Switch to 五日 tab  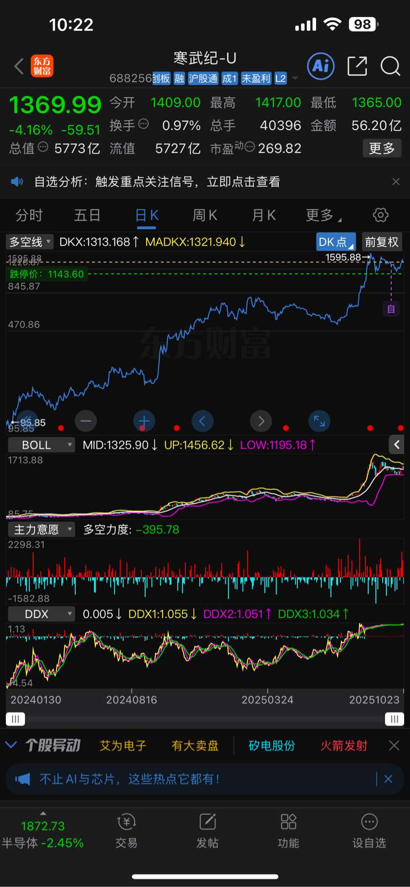pyautogui.click(x=87, y=215)
